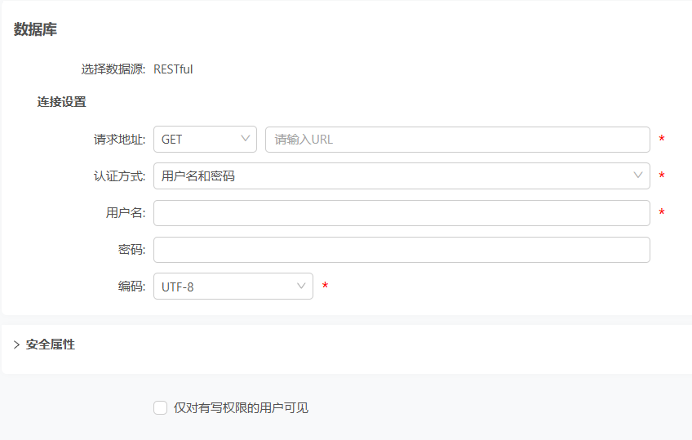
Task: Open the 编码 UTF-8 dropdown
Action: coord(233,287)
